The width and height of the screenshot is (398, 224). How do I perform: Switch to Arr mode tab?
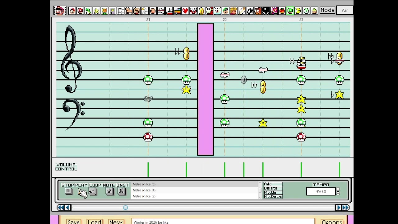pyautogui.click(x=345, y=10)
